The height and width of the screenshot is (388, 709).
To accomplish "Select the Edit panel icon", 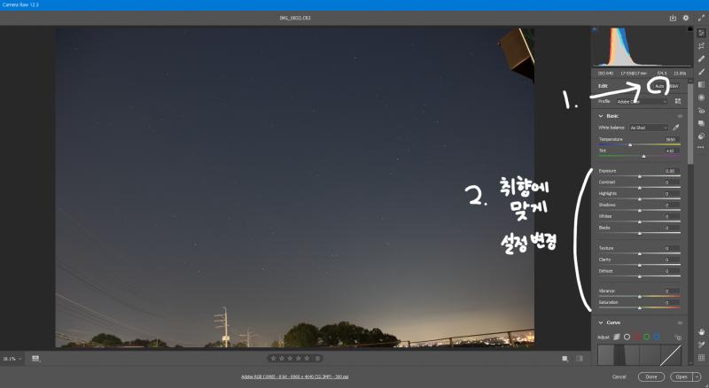I will point(701,33).
